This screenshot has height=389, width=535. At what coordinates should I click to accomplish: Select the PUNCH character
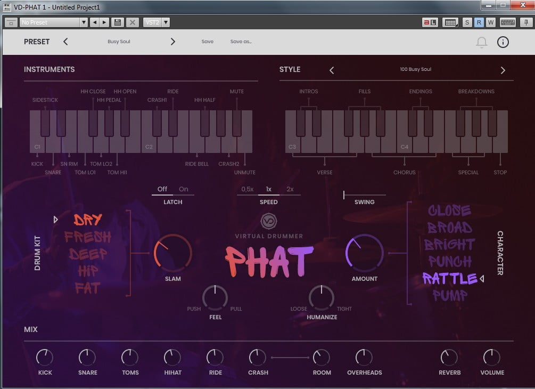(450, 262)
